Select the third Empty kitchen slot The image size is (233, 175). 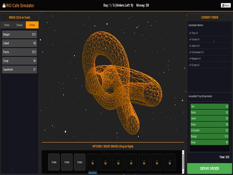pyautogui.click(x=80, y=162)
